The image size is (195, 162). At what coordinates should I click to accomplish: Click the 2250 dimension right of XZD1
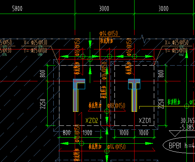pos(161,104)
